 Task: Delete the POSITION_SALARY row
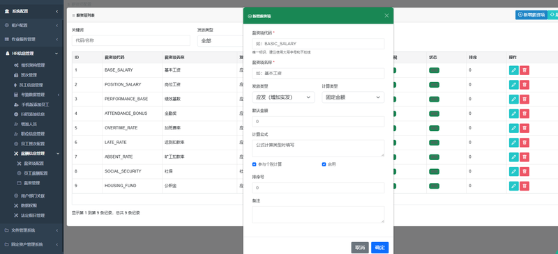coord(525,85)
